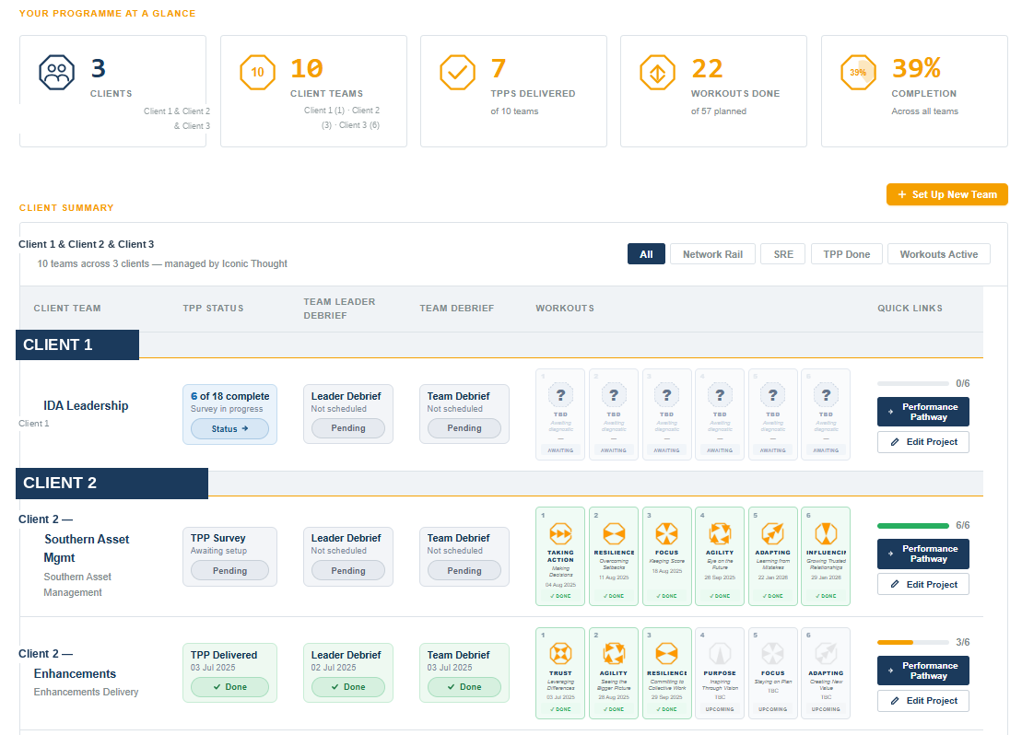Screen dimensions: 1022x735
Task: Open Performance Pathway for Enhancements team
Action: 922,671
